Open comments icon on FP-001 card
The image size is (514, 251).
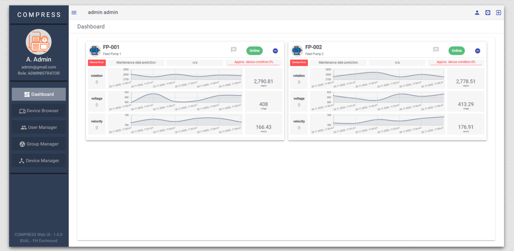click(x=234, y=50)
